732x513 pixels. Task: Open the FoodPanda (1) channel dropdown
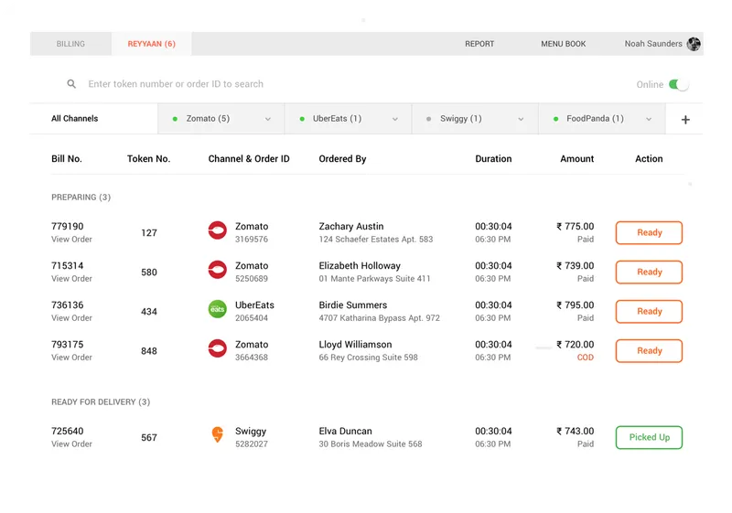[649, 119]
